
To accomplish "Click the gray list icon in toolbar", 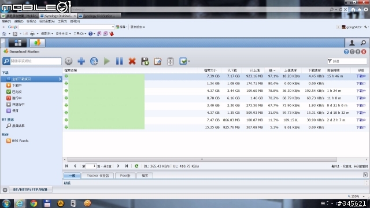I will [170, 61].
